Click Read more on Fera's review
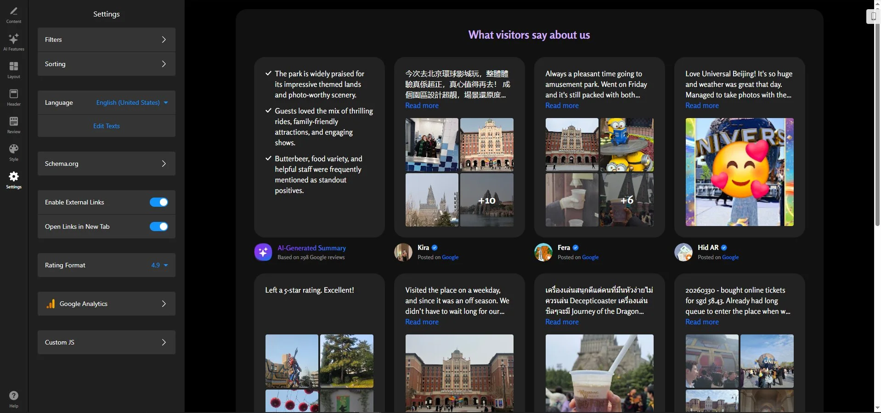 (562, 106)
